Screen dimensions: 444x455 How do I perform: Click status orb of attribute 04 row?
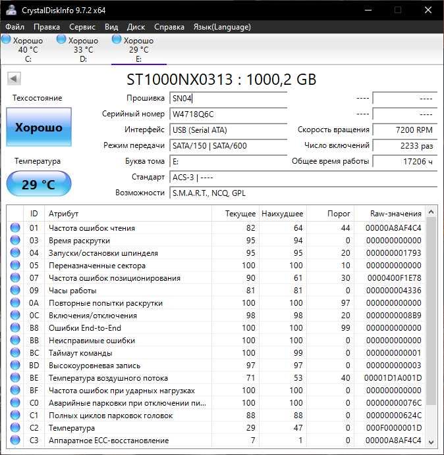pyautogui.click(x=15, y=252)
